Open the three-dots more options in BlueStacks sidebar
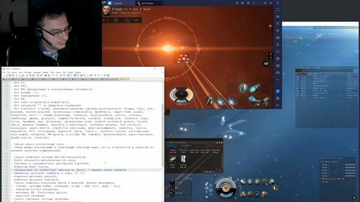The width and height of the screenshot is (360, 202). click(x=277, y=80)
